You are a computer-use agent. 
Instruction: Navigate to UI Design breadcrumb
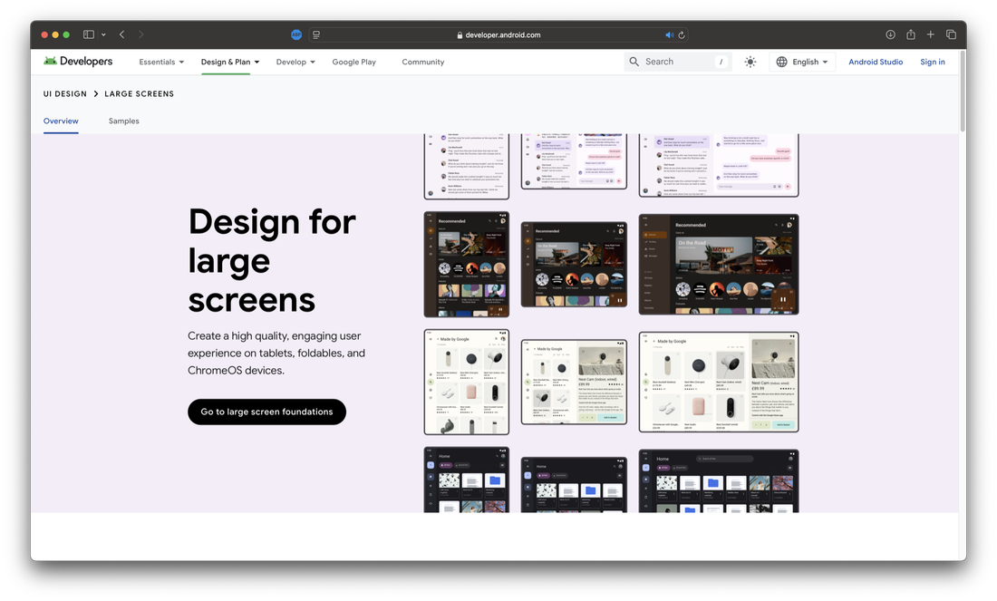tap(65, 93)
